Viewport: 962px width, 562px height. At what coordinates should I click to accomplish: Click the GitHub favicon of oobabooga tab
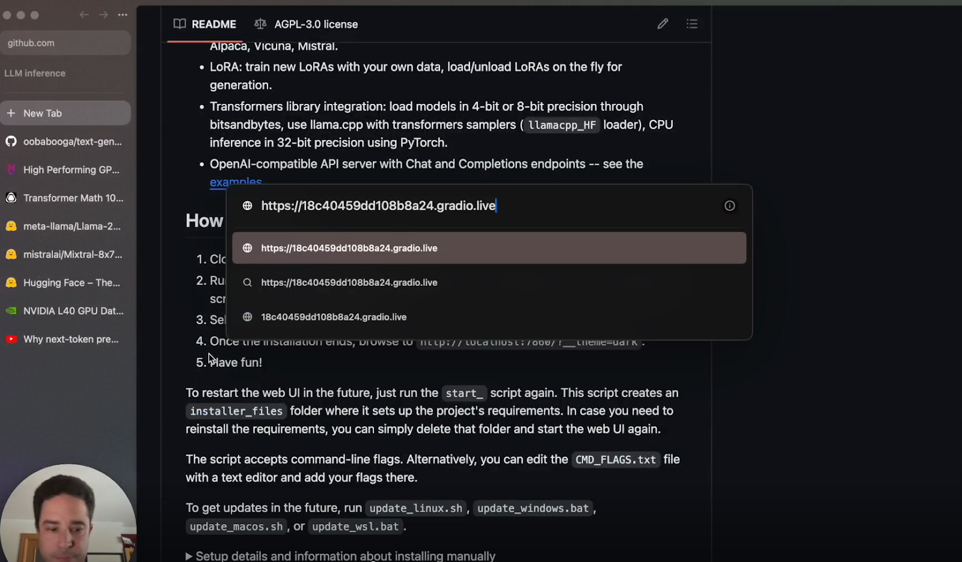point(11,142)
